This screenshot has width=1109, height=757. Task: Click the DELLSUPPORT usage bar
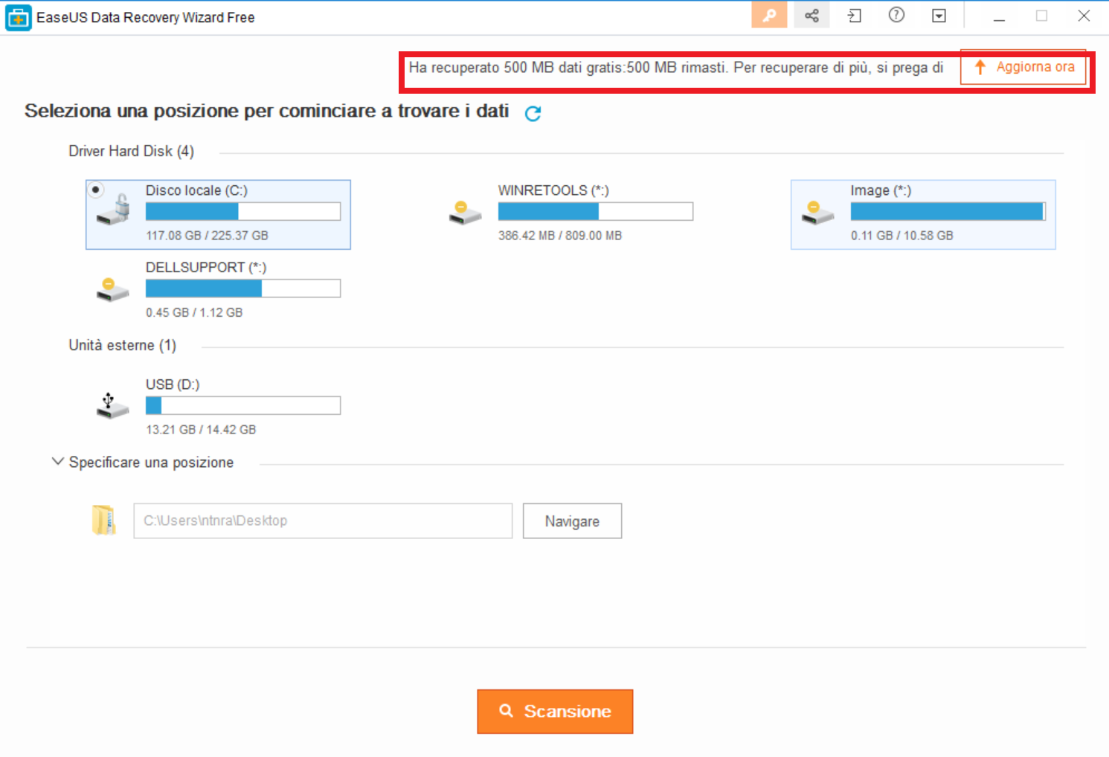[243, 289]
